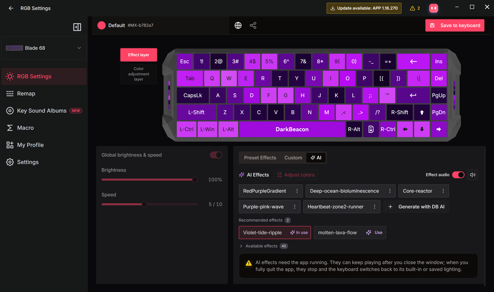The height and width of the screenshot is (292, 494).
Task: Select the Backspace arrow key
Action: (x=413, y=61)
